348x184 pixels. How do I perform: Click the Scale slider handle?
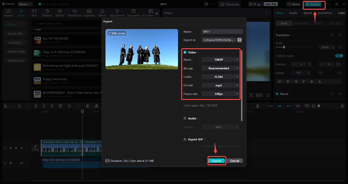pyautogui.click(x=284, y=47)
